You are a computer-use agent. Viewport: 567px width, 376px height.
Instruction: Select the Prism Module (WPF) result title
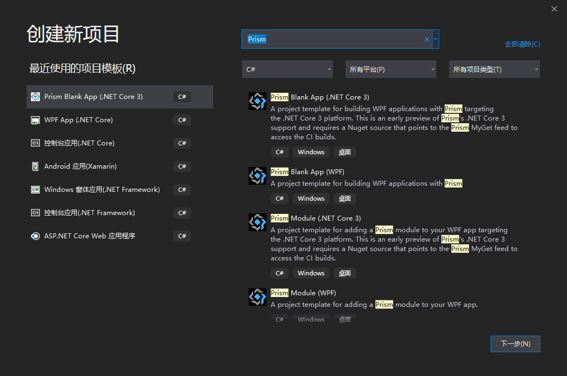(x=303, y=293)
